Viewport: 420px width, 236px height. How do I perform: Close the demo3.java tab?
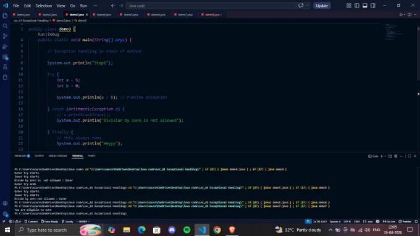tap(87, 15)
